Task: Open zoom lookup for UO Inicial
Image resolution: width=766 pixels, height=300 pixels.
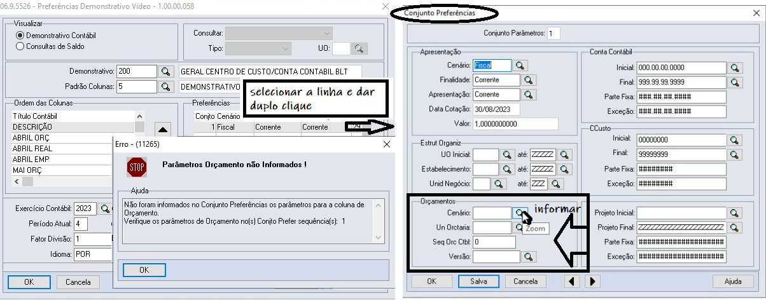Action: click(508, 154)
